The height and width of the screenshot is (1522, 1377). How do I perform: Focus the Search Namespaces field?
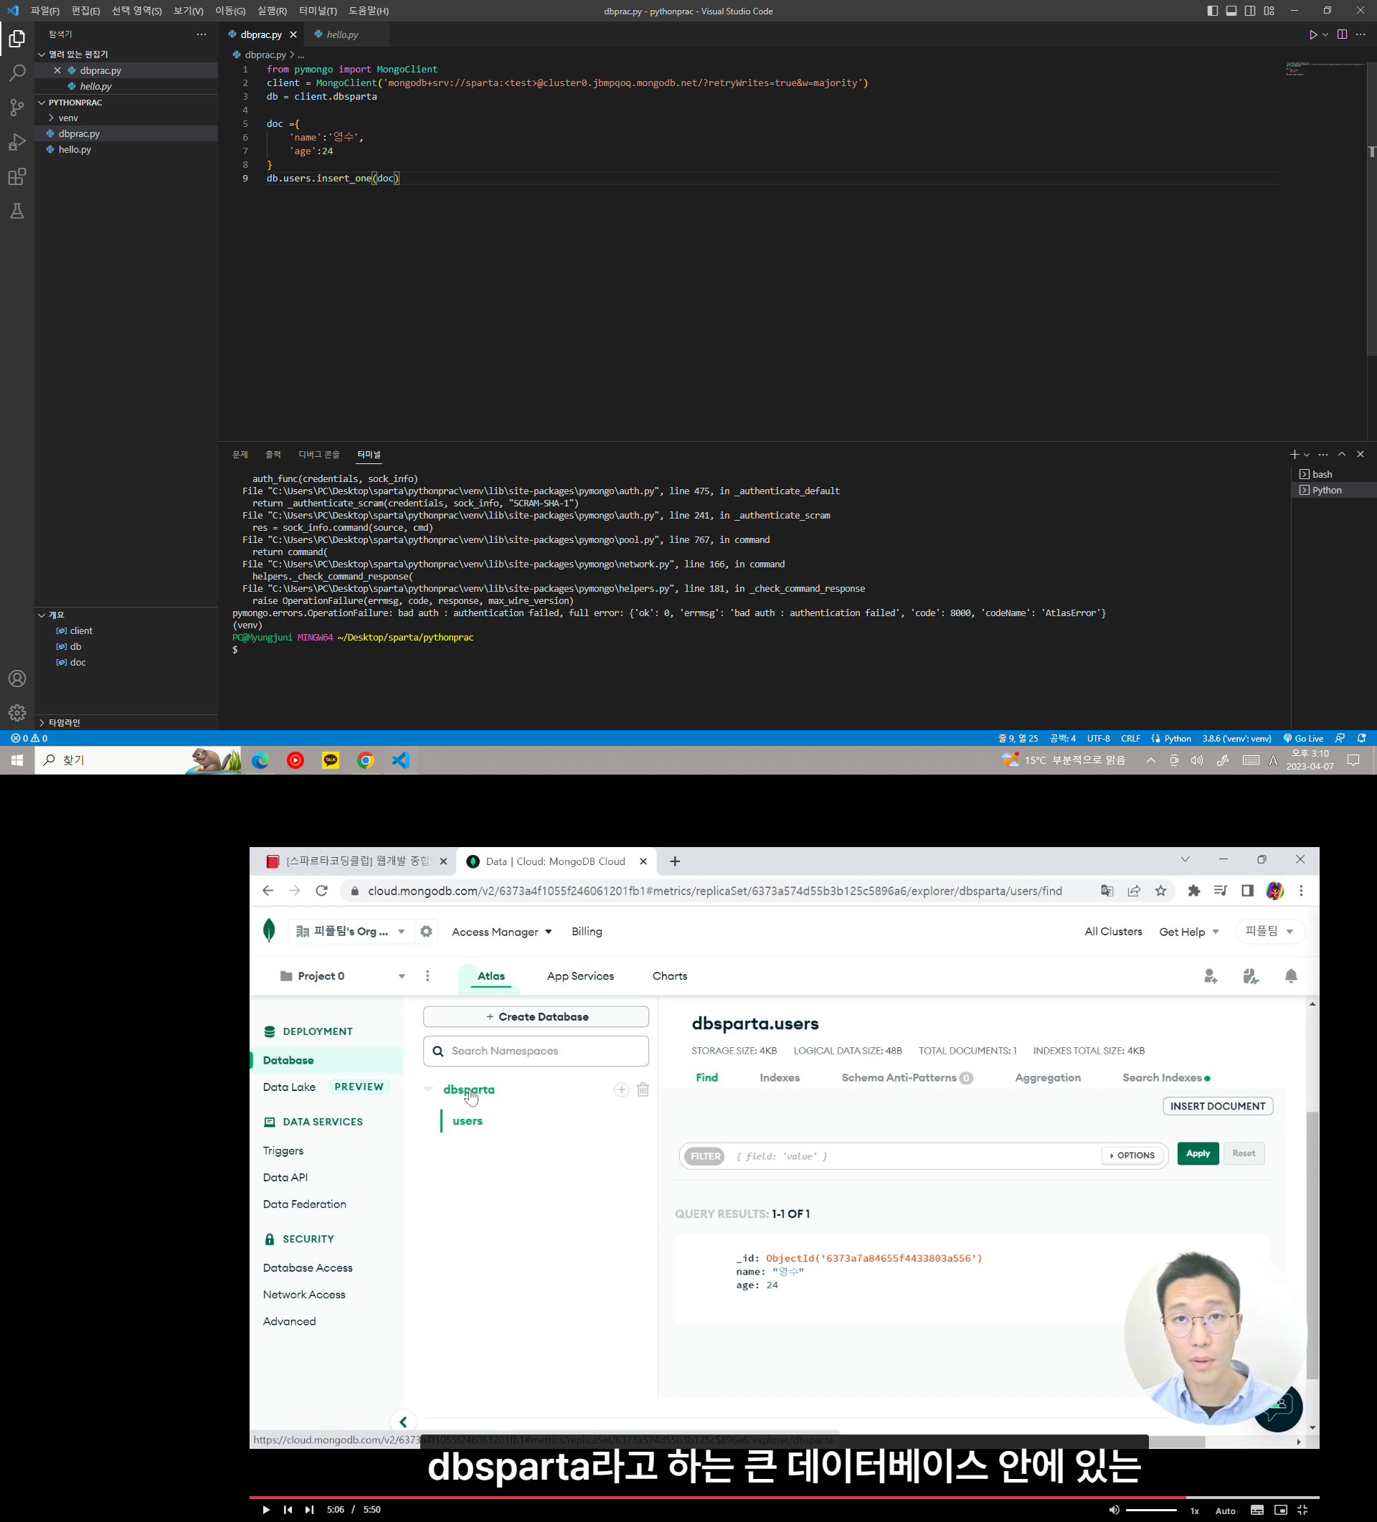pyautogui.click(x=536, y=1051)
